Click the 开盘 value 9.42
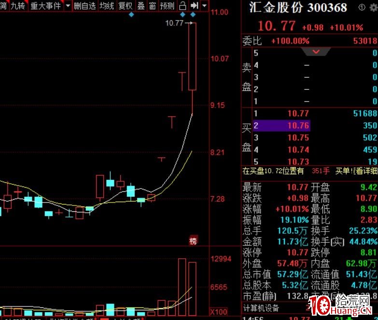Screen dimensions: 378x320 (369, 187)
